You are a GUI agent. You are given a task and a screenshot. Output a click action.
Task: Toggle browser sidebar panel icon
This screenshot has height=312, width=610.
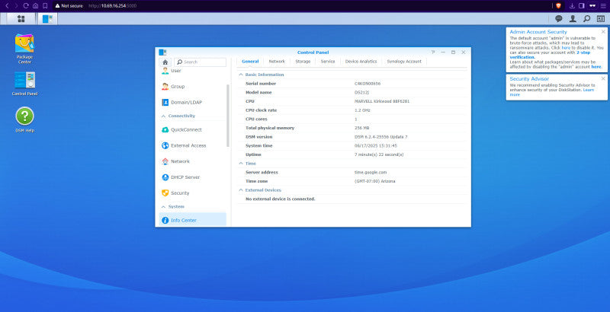(582, 6)
